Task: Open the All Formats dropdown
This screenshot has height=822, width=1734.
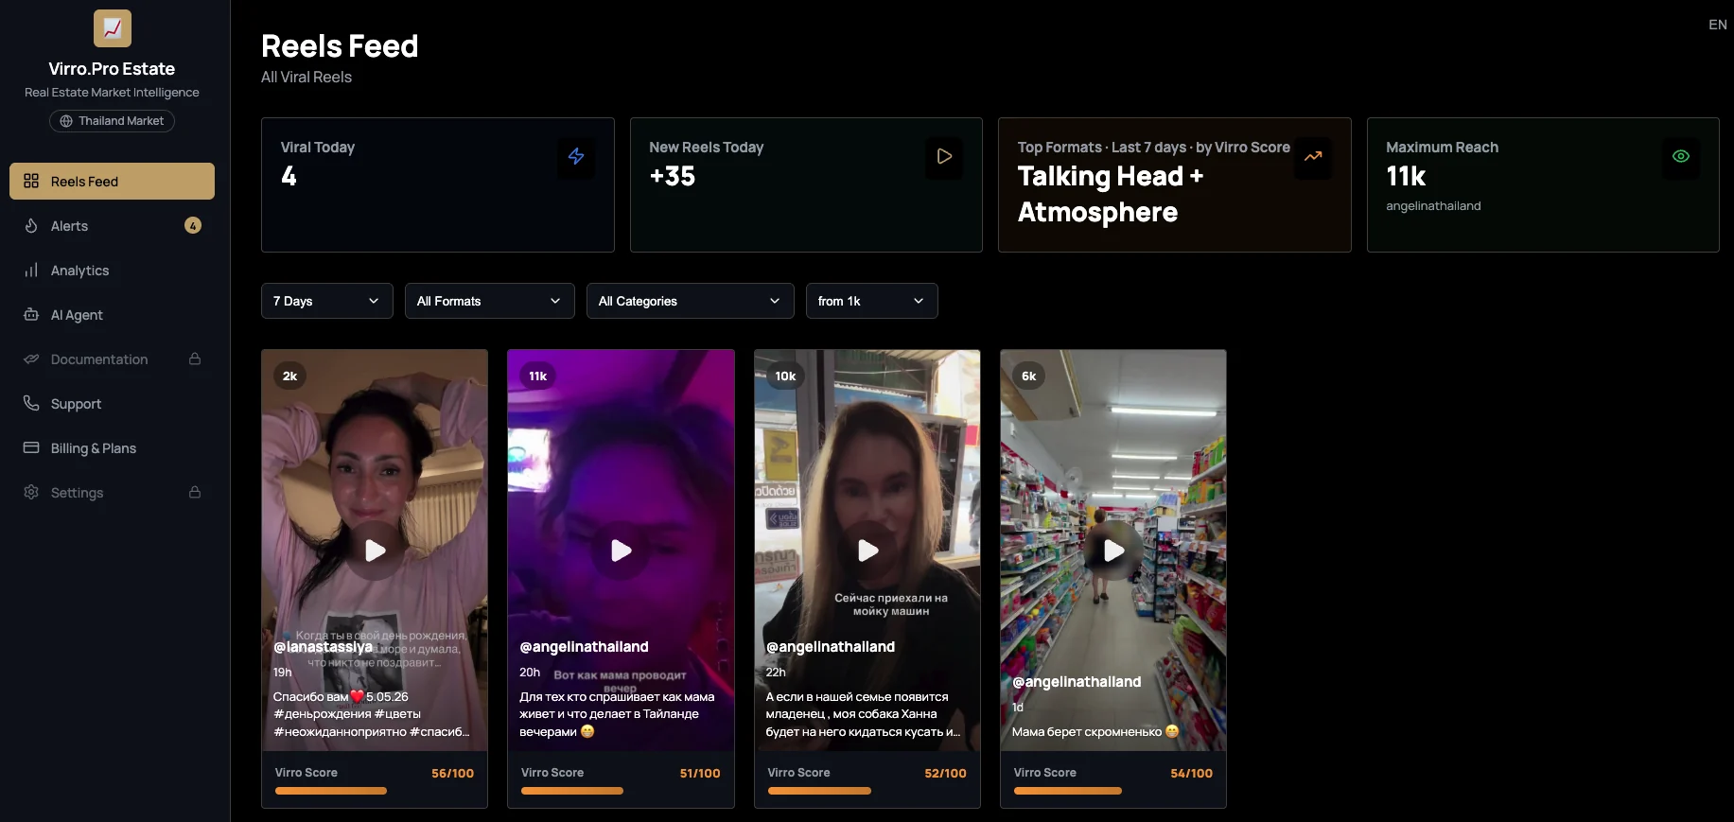Action: [x=490, y=301]
